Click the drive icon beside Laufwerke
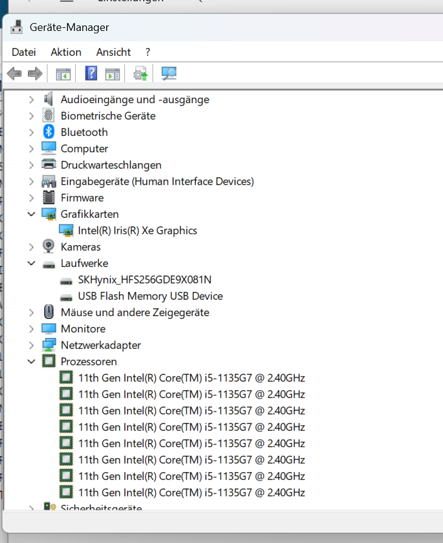This screenshot has height=543, width=443. pos(49,265)
